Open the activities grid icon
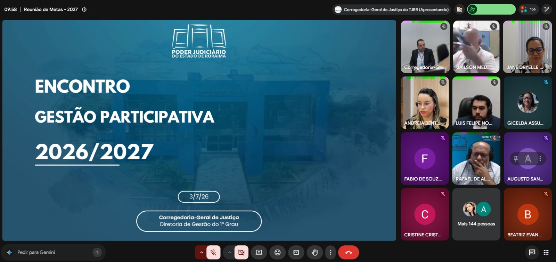This screenshot has height=262, width=556. (546, 252)
